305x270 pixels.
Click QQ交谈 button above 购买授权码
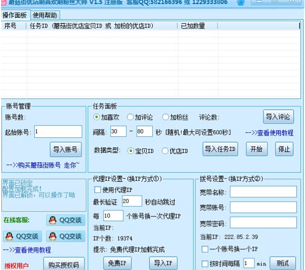coord(66,236)
